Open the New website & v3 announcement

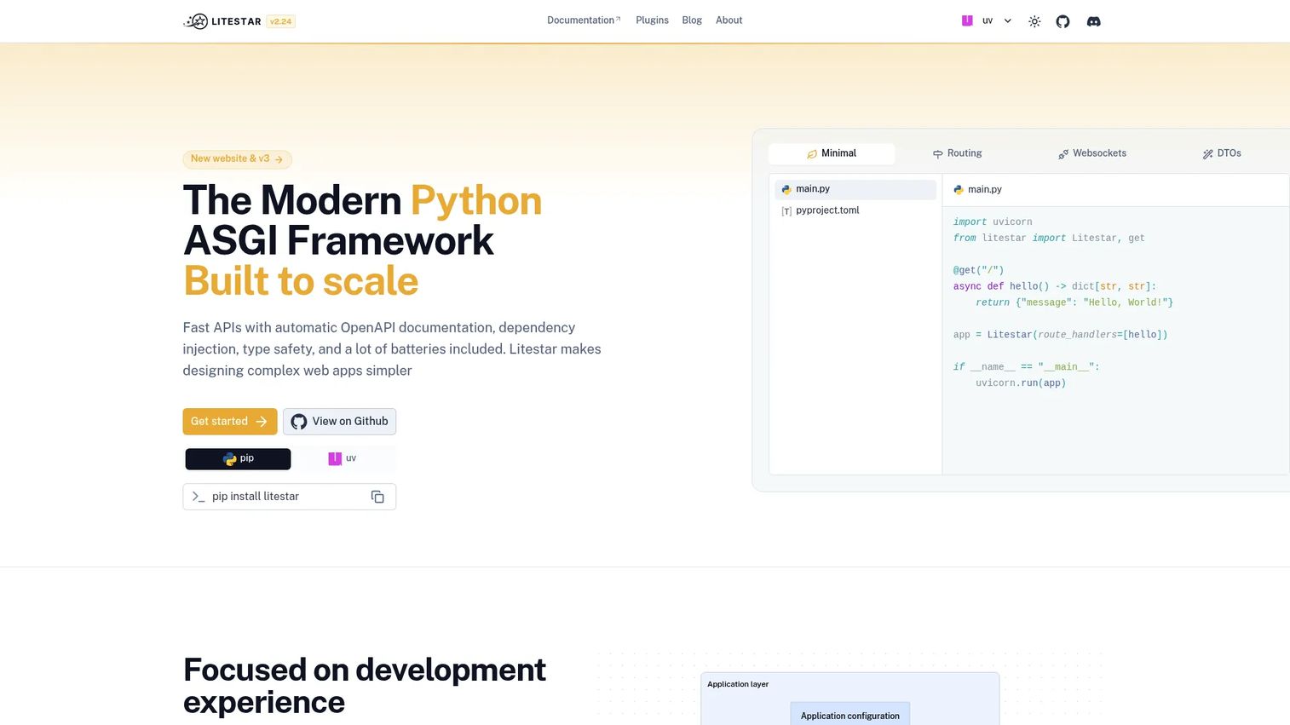pos(237,159)
